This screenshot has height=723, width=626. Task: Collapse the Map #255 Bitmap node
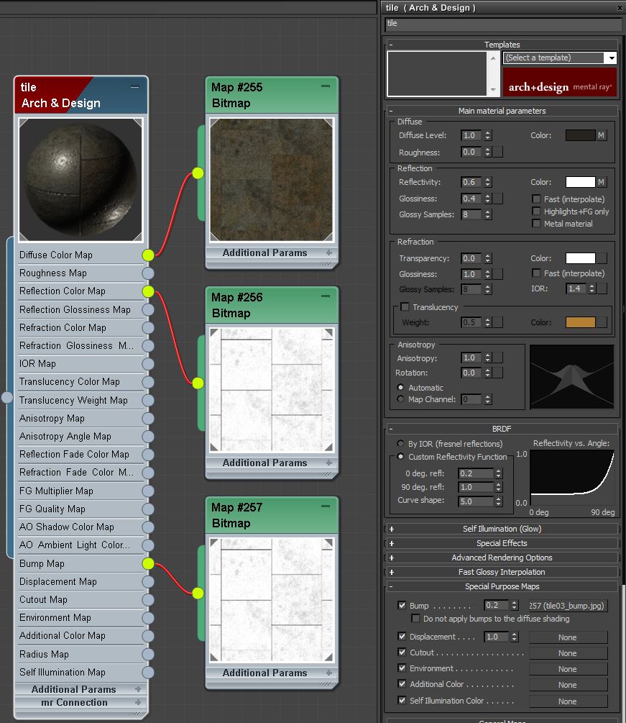click(325, 86)
